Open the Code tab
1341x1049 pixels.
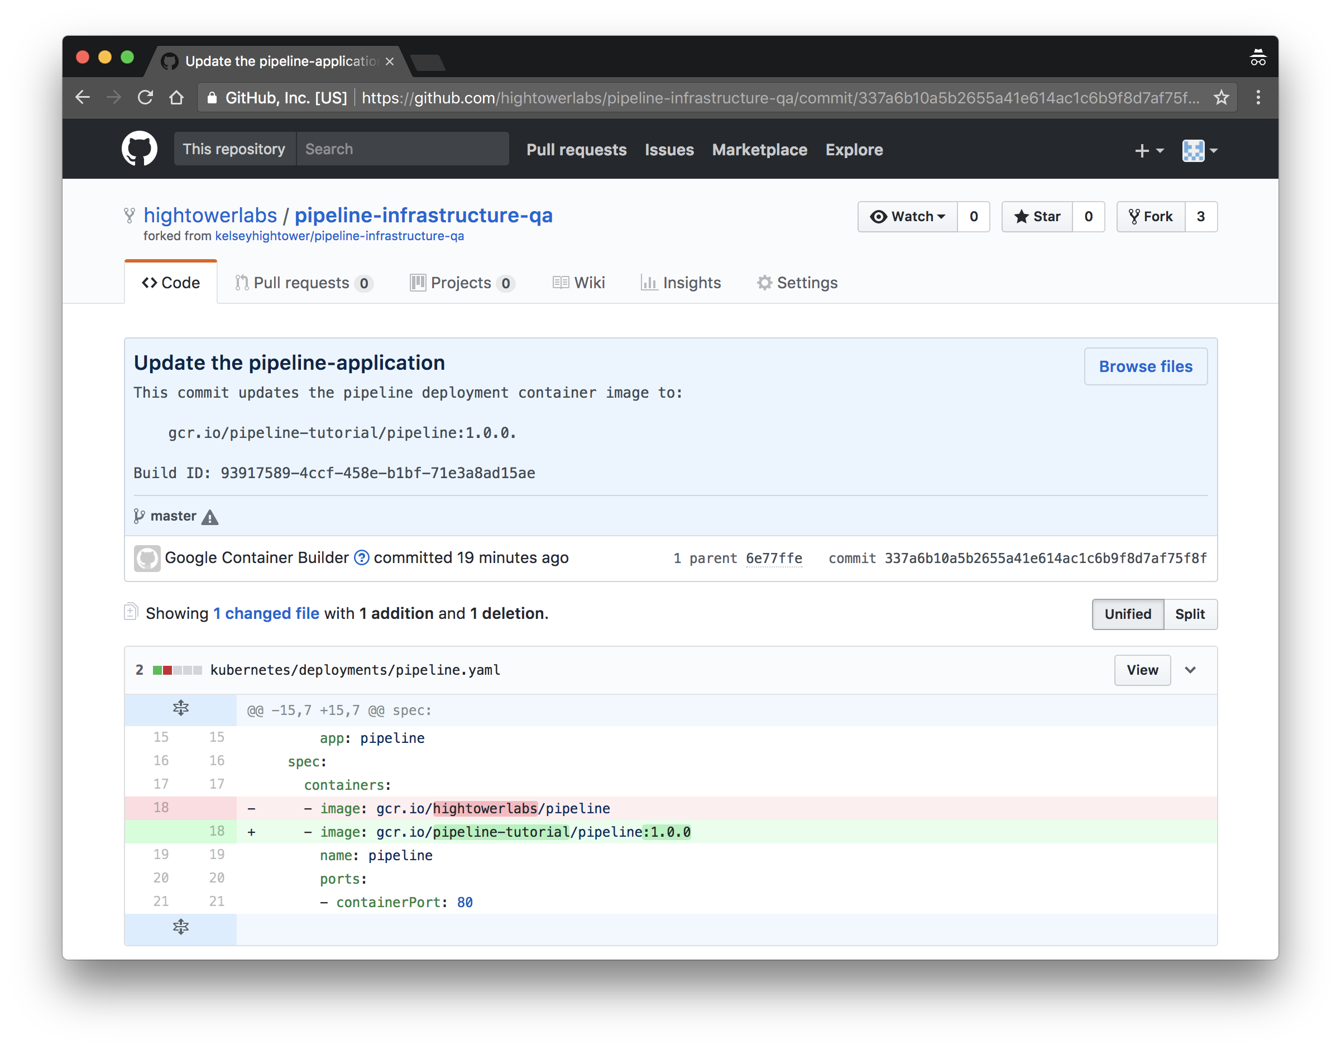pos(171,283)
